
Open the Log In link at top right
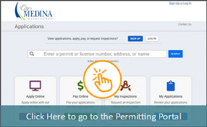(187, 3)
